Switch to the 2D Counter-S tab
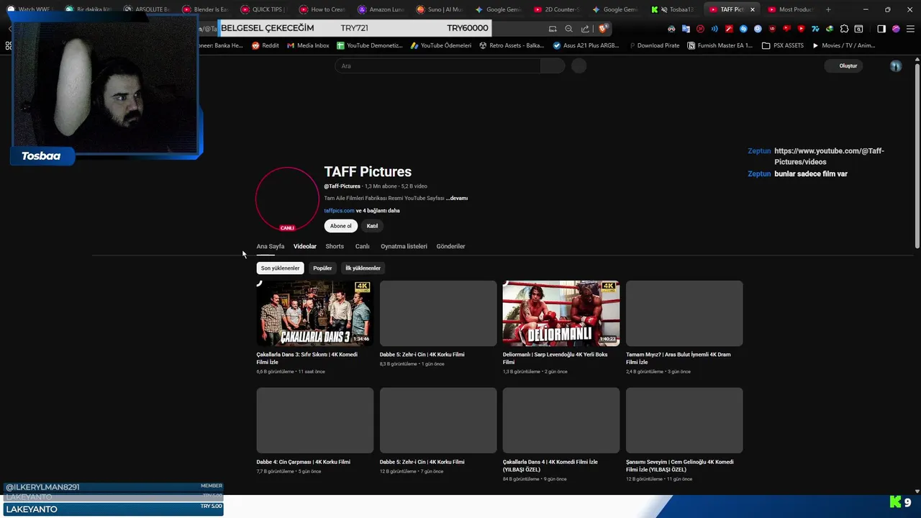 point(557,9)
